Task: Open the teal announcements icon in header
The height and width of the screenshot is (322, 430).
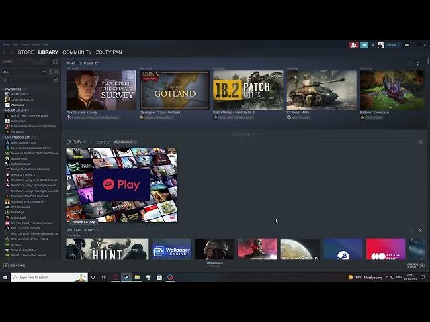Action: tap(364, 45)
